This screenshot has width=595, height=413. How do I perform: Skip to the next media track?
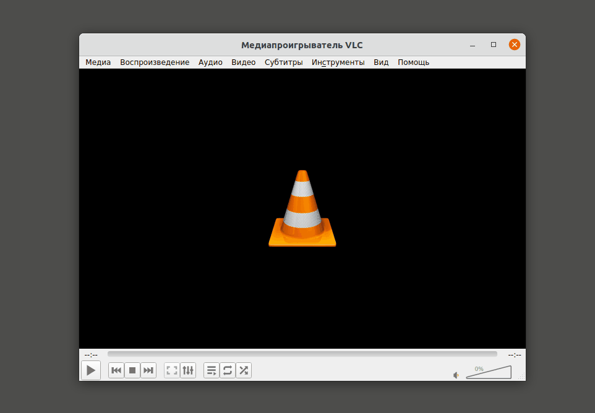click(x=148, y=370)
